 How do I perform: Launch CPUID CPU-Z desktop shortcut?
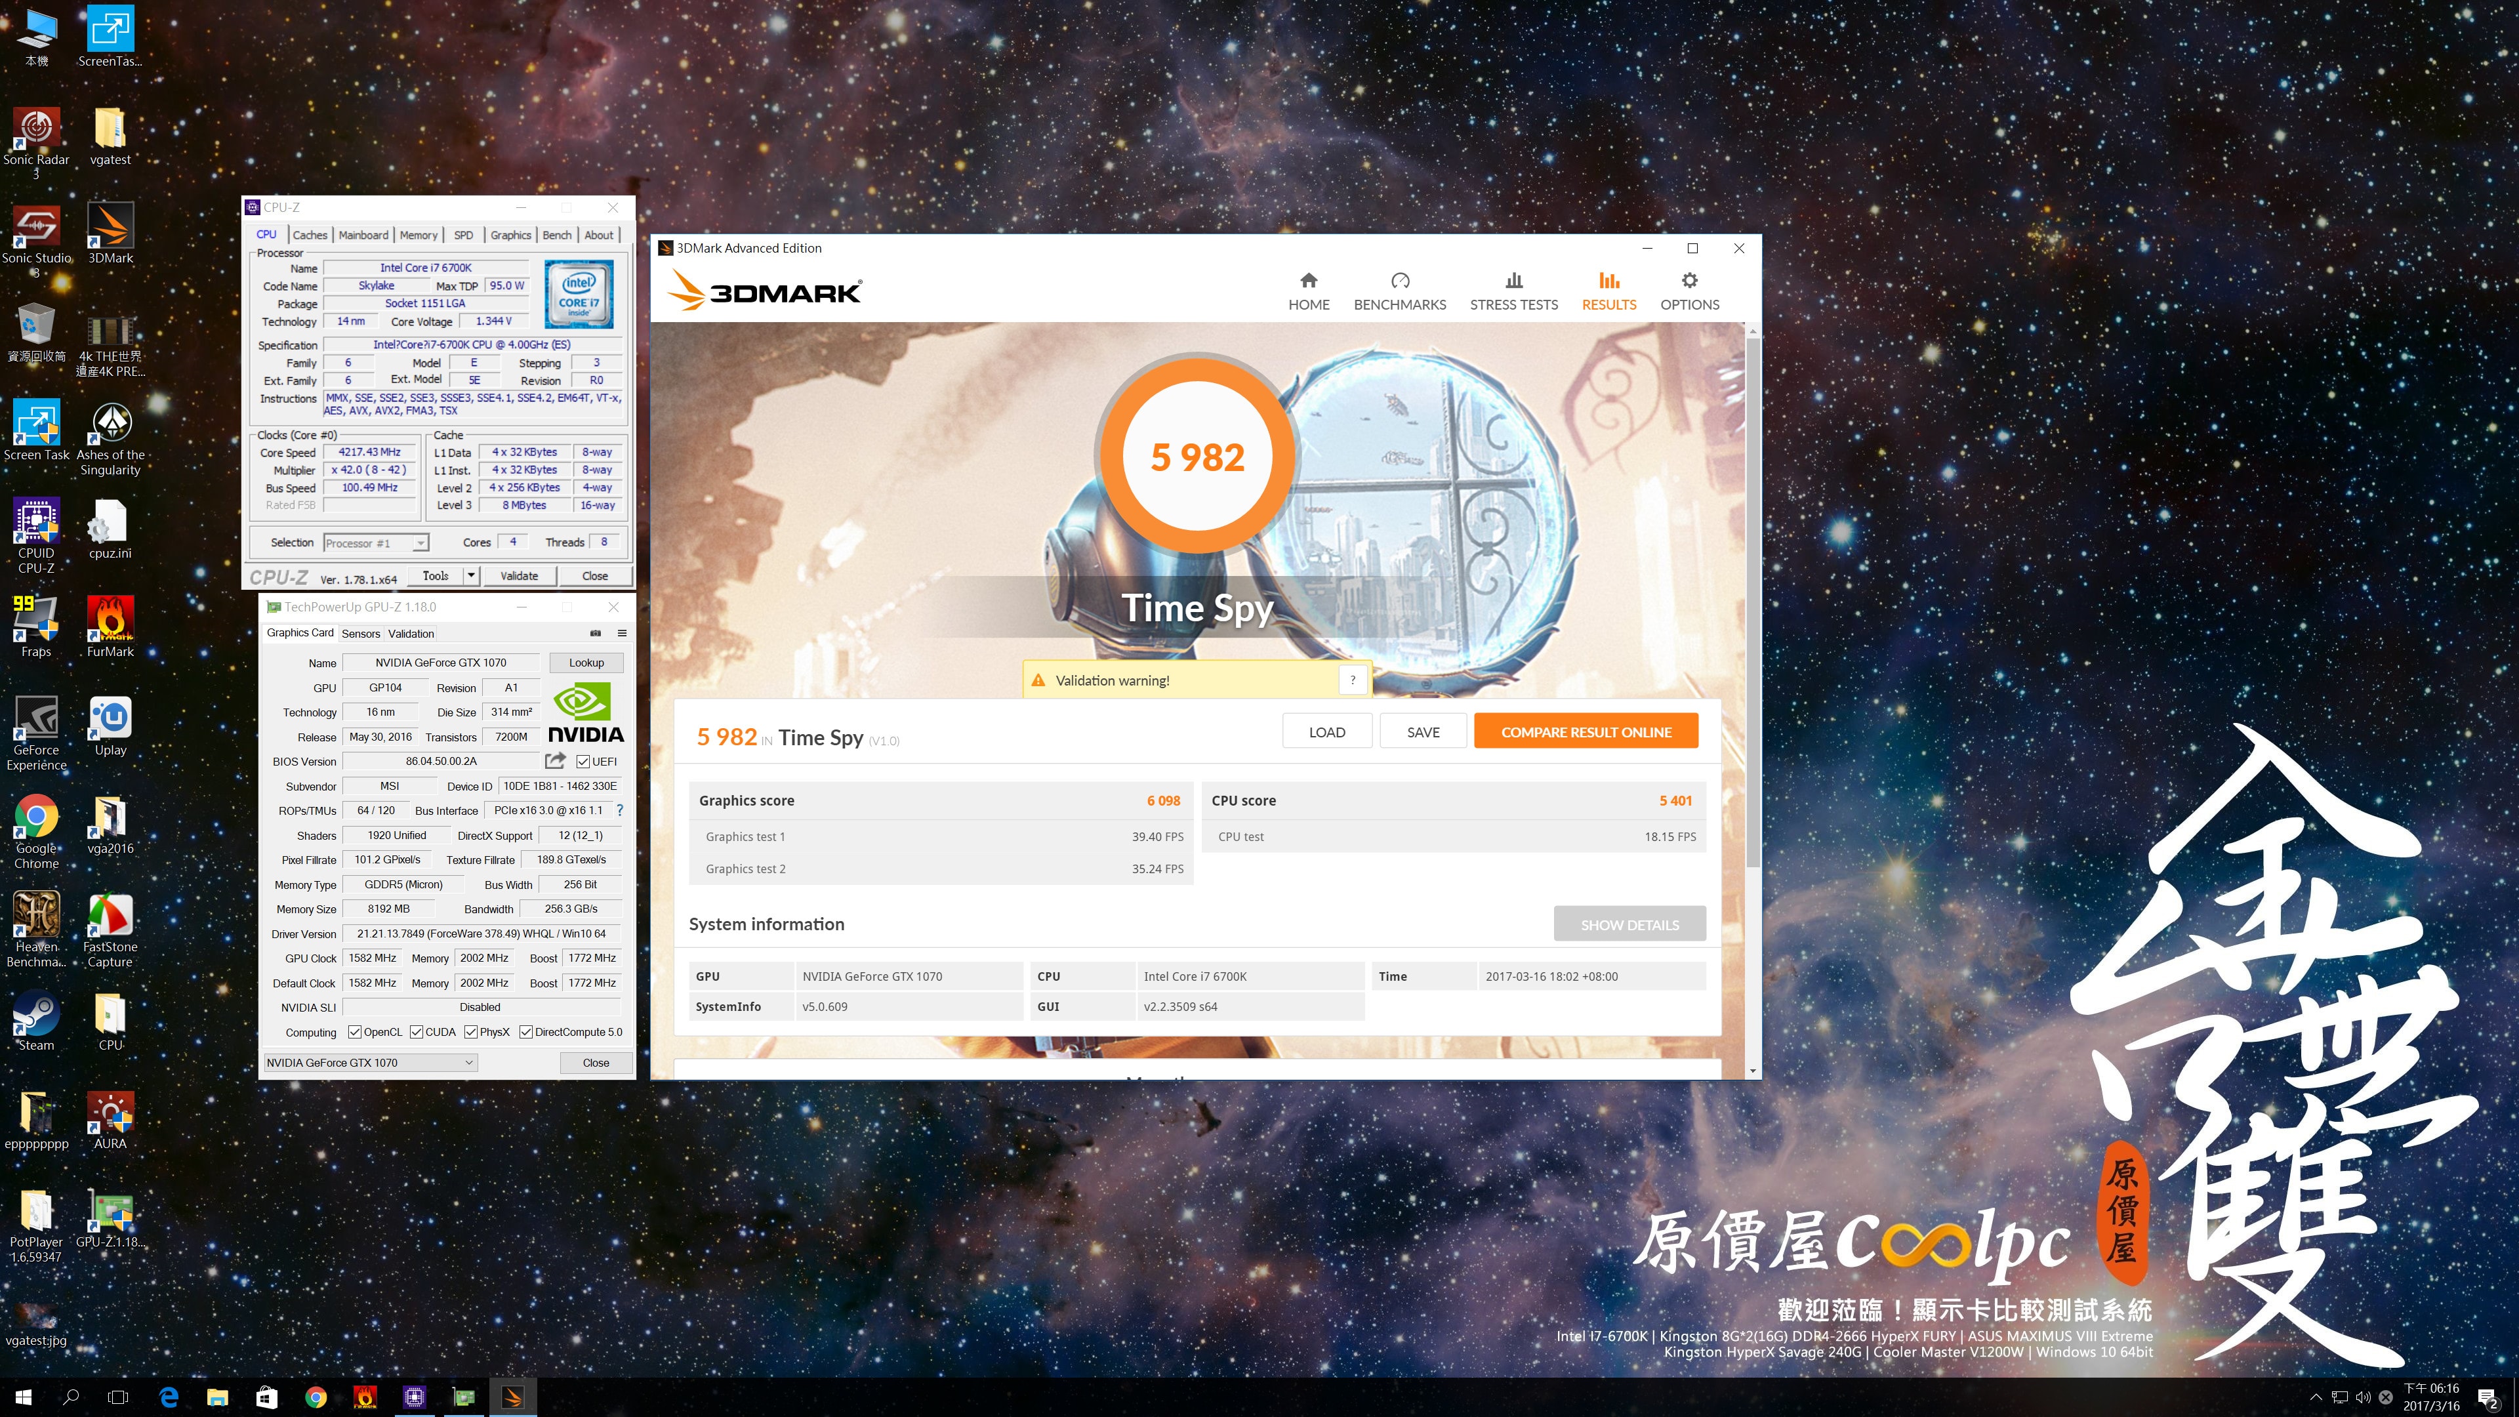coord(36,536)
